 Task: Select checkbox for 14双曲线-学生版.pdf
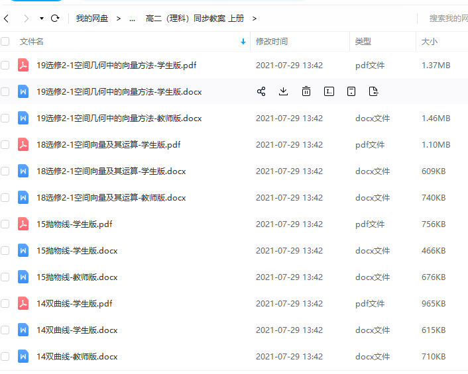tap(5, 303)
